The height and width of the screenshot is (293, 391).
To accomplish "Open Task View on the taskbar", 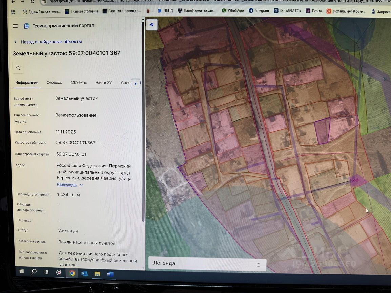I will (x=46, y=272).
